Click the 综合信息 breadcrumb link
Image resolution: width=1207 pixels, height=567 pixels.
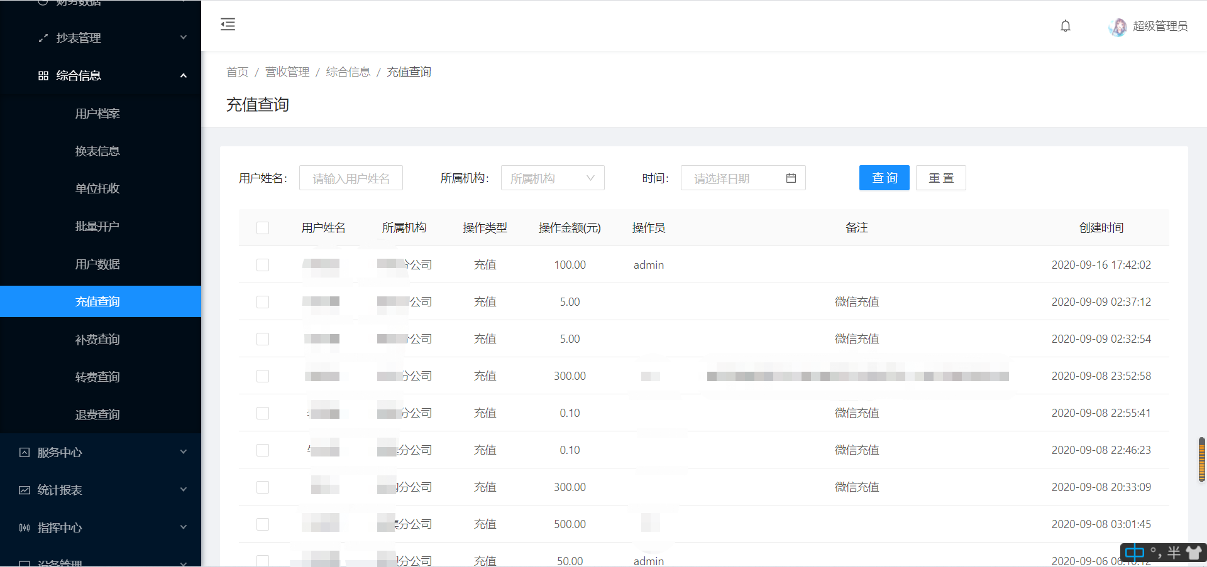tap(348, 72)
